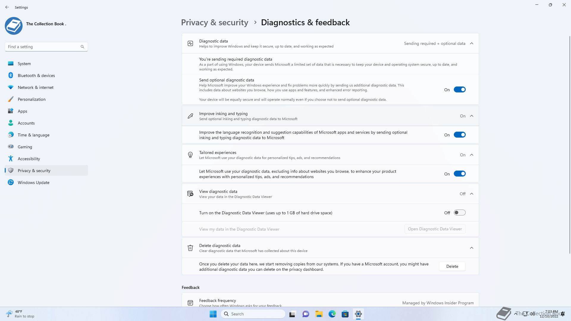Image resolution: width=571 pixels, height=321 pixels.
Task: Open Bluetooth & devices settings
Action: point(46,75)
